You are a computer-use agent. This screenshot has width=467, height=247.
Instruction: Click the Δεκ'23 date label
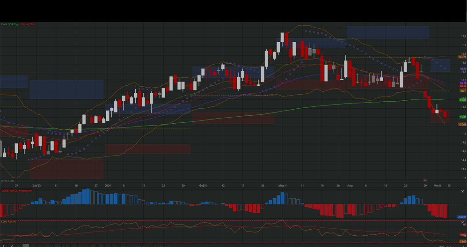coord(36,186)
